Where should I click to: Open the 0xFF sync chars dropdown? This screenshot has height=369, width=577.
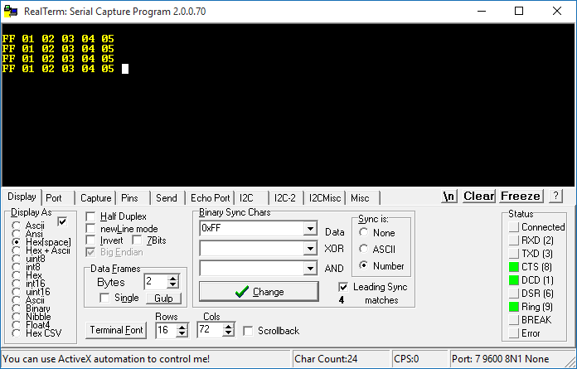310,228
